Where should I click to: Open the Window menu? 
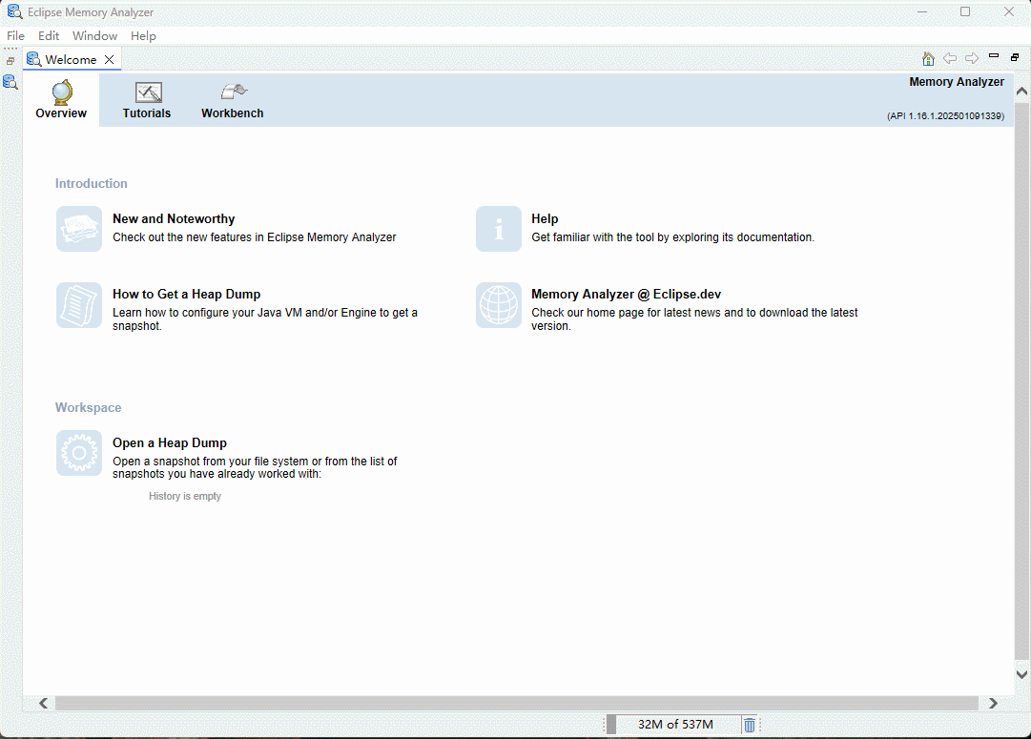click(94, 36)
